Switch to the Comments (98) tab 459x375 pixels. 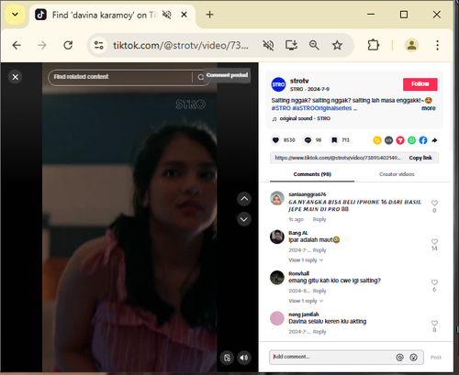click(312, 174)
